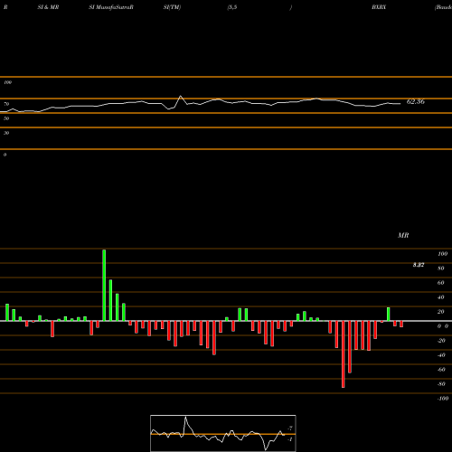The image size is (452, 452).
Task: Click the 'SI MunafaSutraR' header text
Action: [x=111, y=7]
